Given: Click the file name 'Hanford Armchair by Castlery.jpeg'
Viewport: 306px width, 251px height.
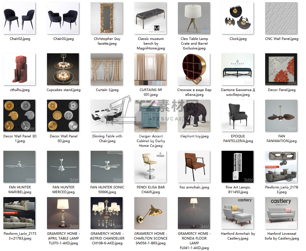Looking at the screenshot, I should [238, 236].
